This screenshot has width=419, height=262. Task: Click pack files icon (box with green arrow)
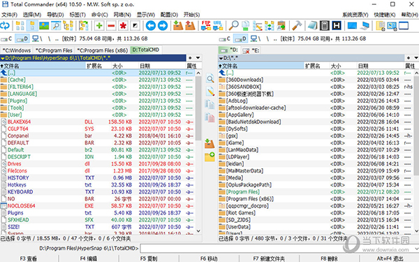tap(178, 26)
